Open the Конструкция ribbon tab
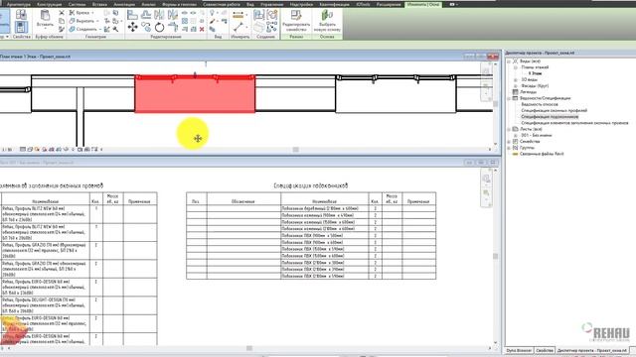 (49, 4)
